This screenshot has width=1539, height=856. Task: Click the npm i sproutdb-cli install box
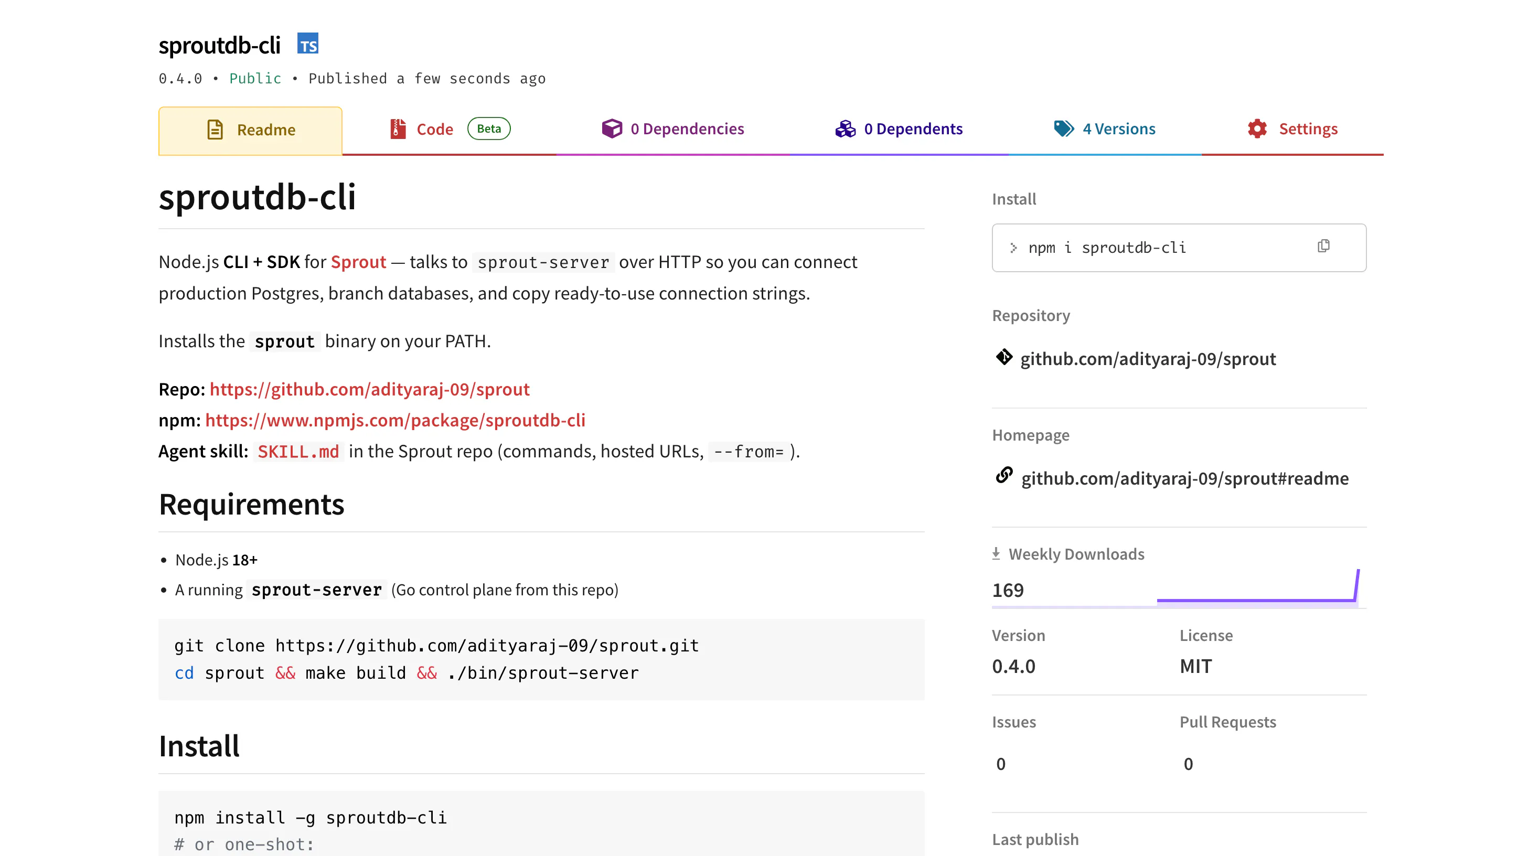coord(1179,248)
